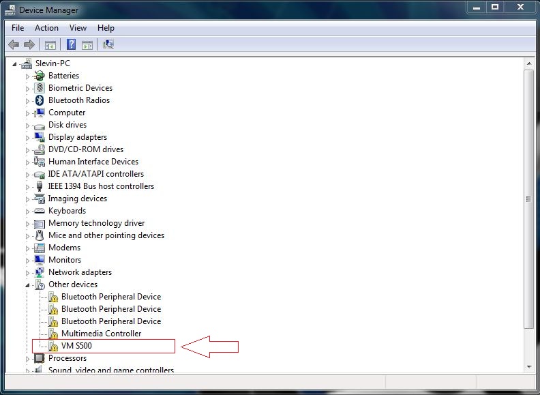
Task: Expand the Keyboards node arrow
Action: [x=27, y=211]
